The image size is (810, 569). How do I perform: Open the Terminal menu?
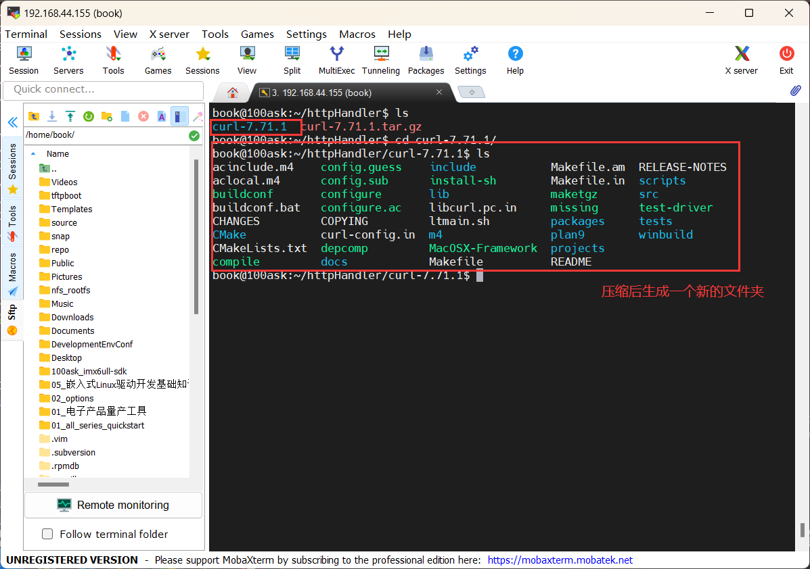(x=26, y=34)
